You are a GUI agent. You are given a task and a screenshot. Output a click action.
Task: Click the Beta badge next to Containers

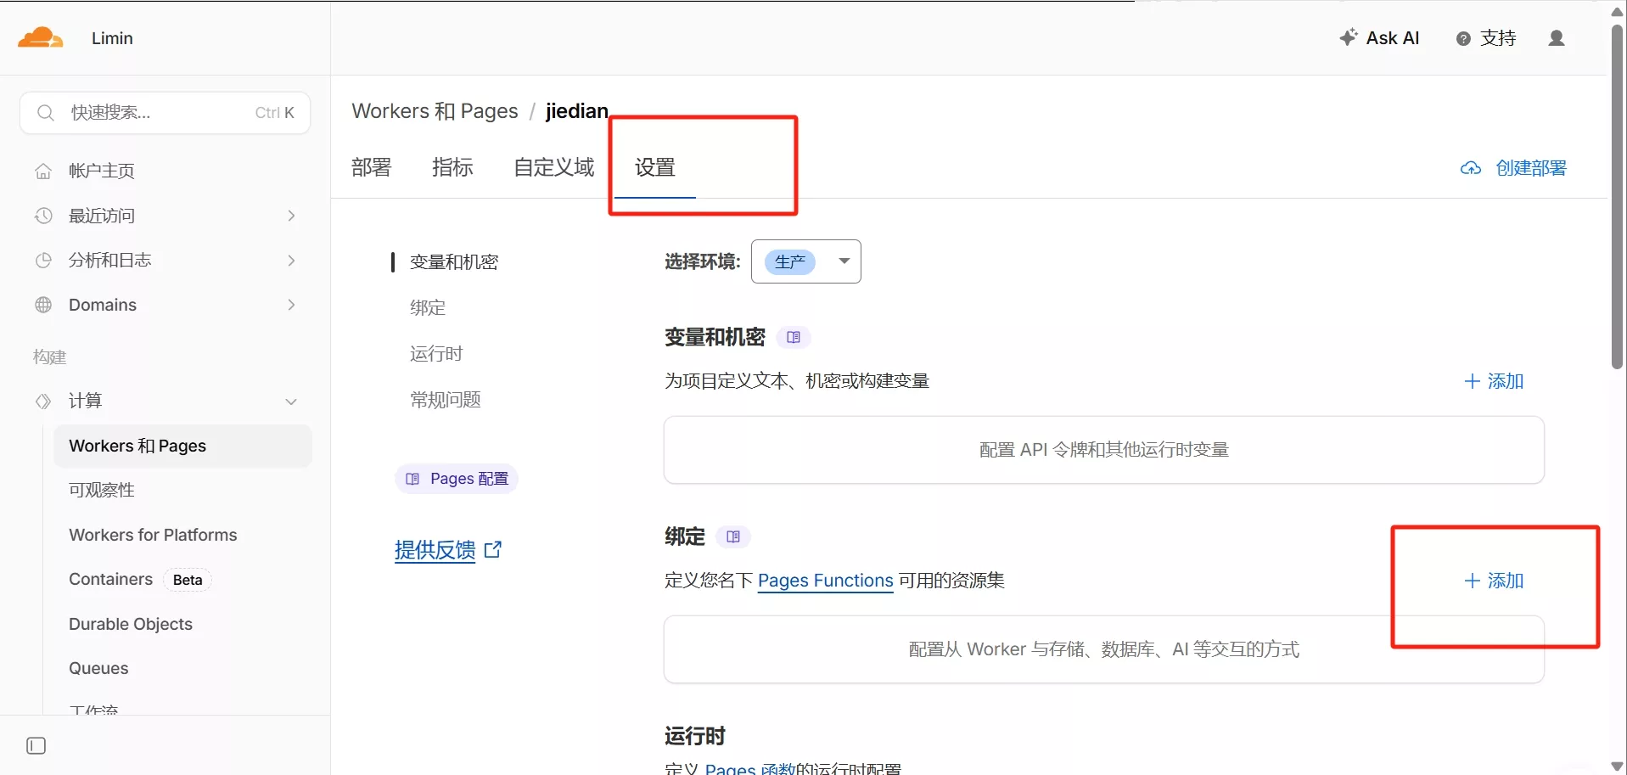188,580
